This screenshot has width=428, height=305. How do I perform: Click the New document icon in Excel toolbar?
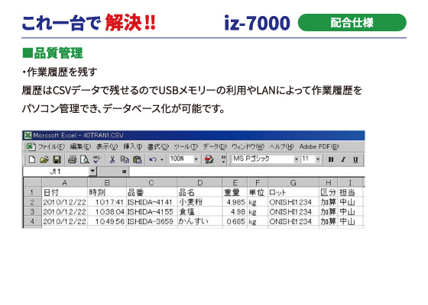31,159
